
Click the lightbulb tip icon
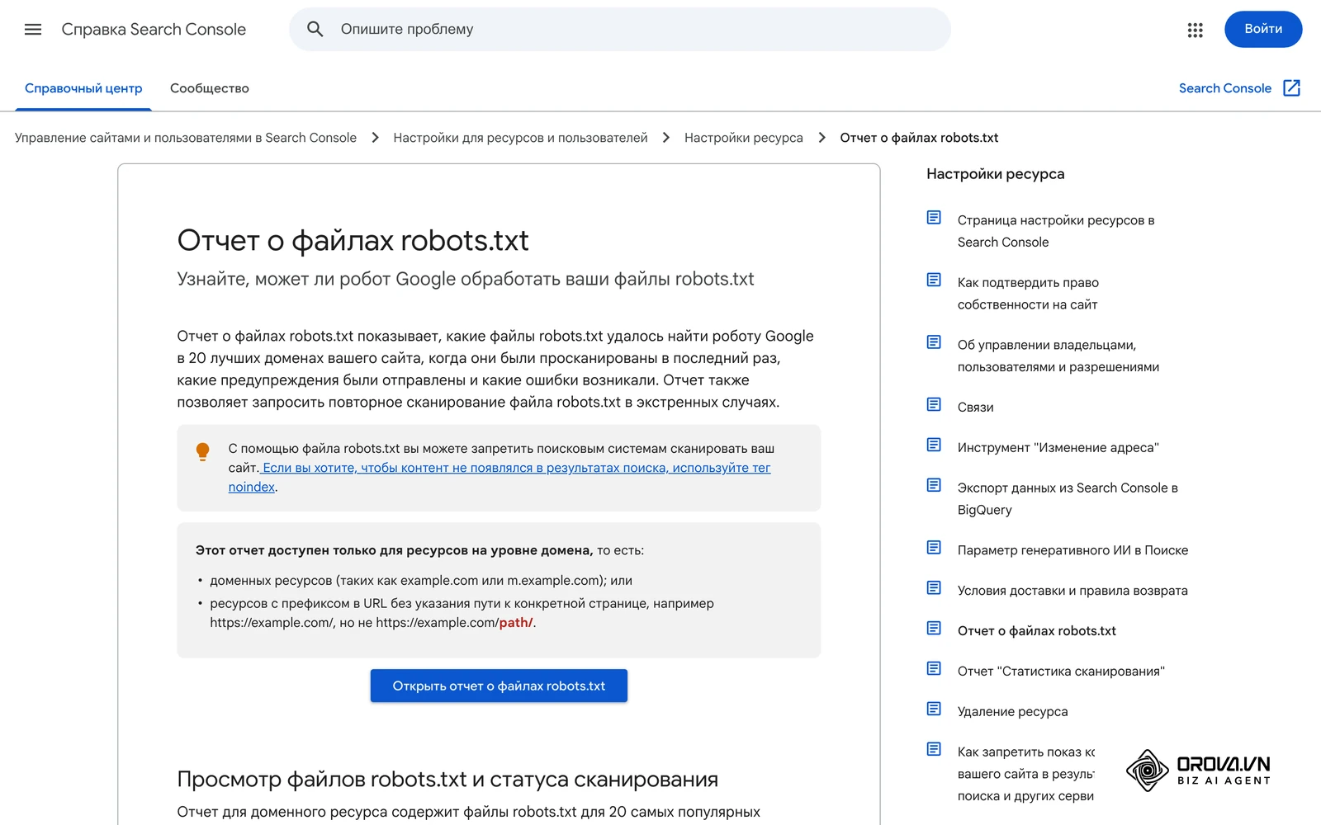click(x=202, y=451)
